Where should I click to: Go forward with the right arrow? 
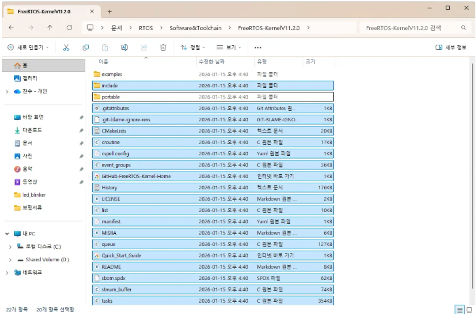[x=31, y=27]
